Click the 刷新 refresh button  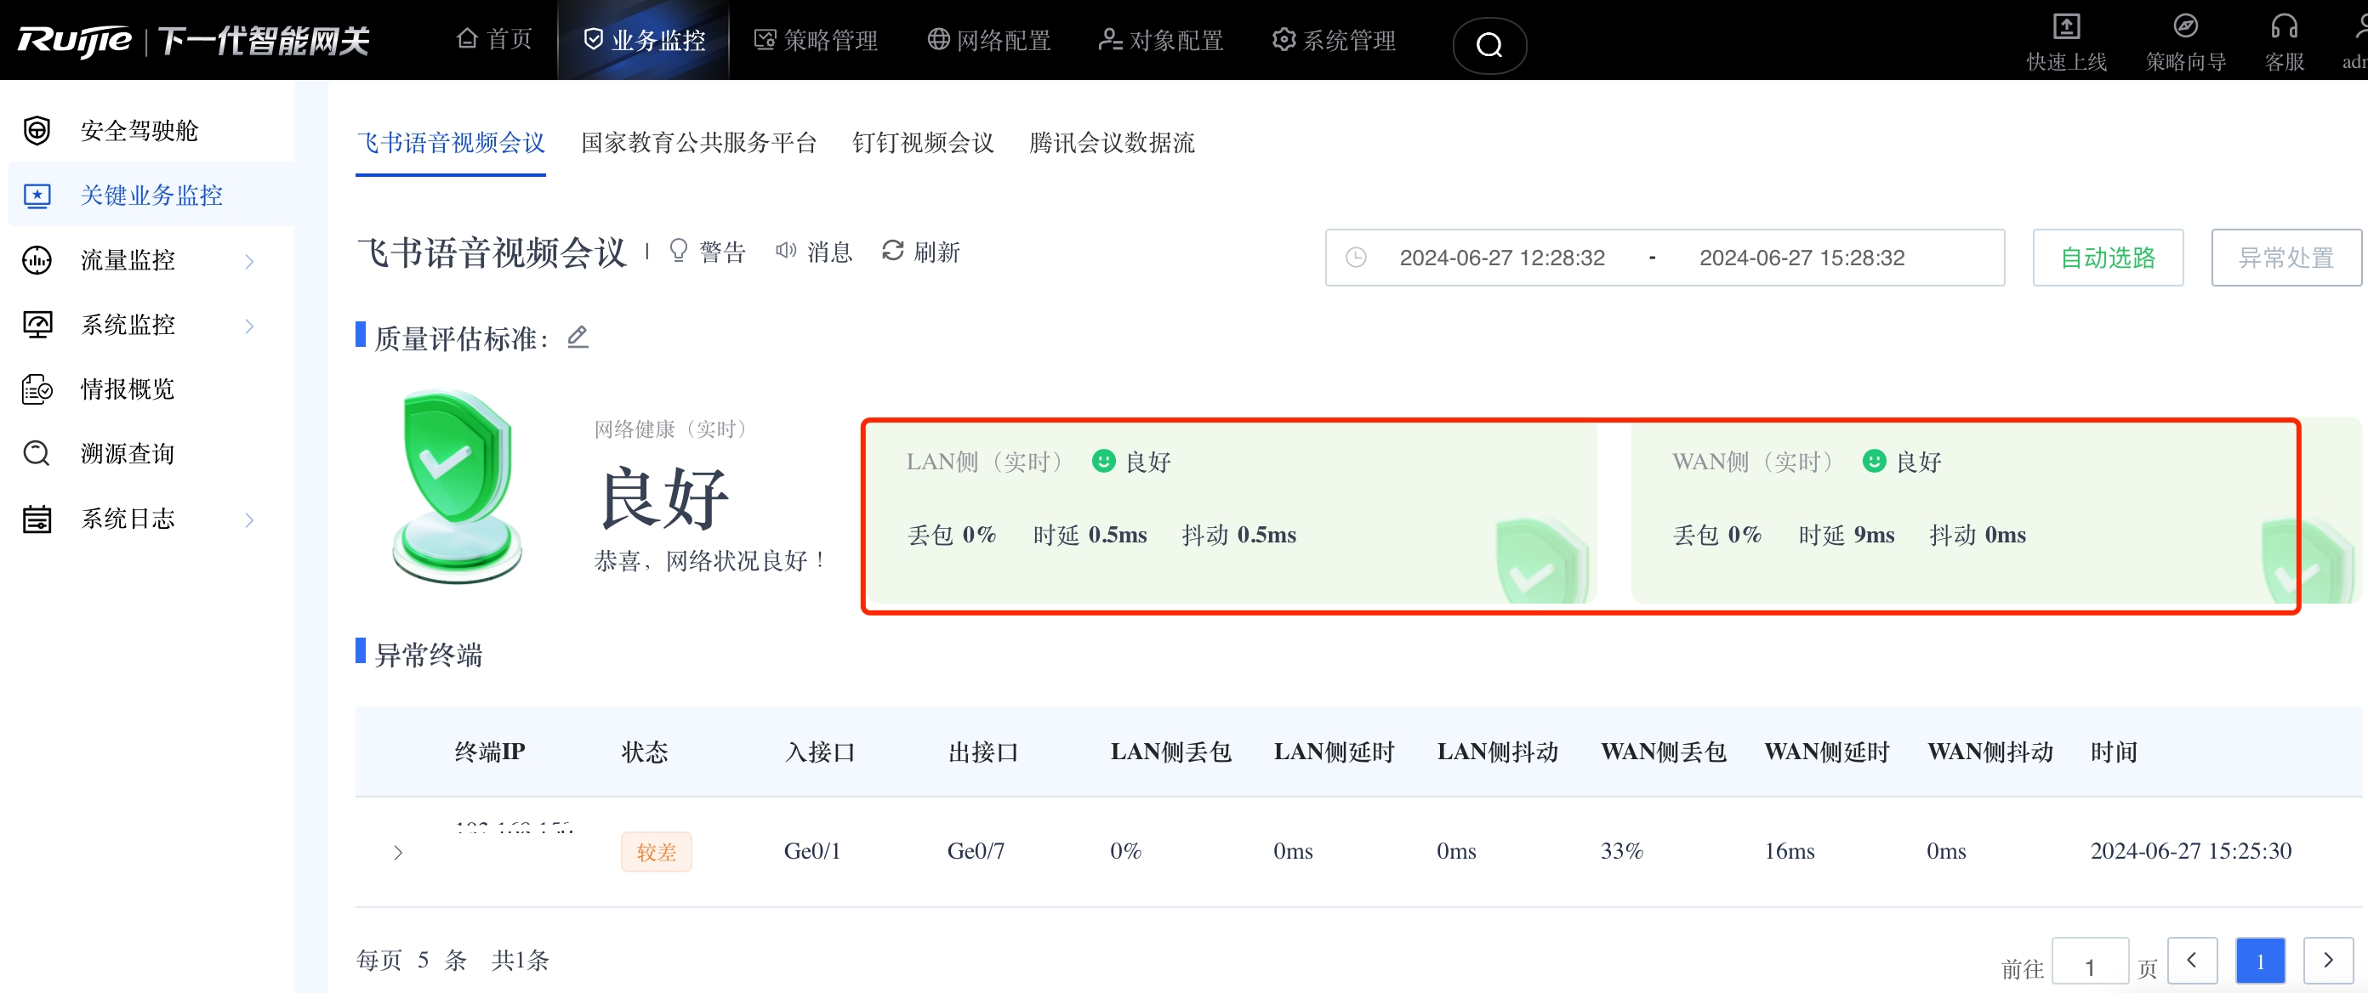pos(920,252)
